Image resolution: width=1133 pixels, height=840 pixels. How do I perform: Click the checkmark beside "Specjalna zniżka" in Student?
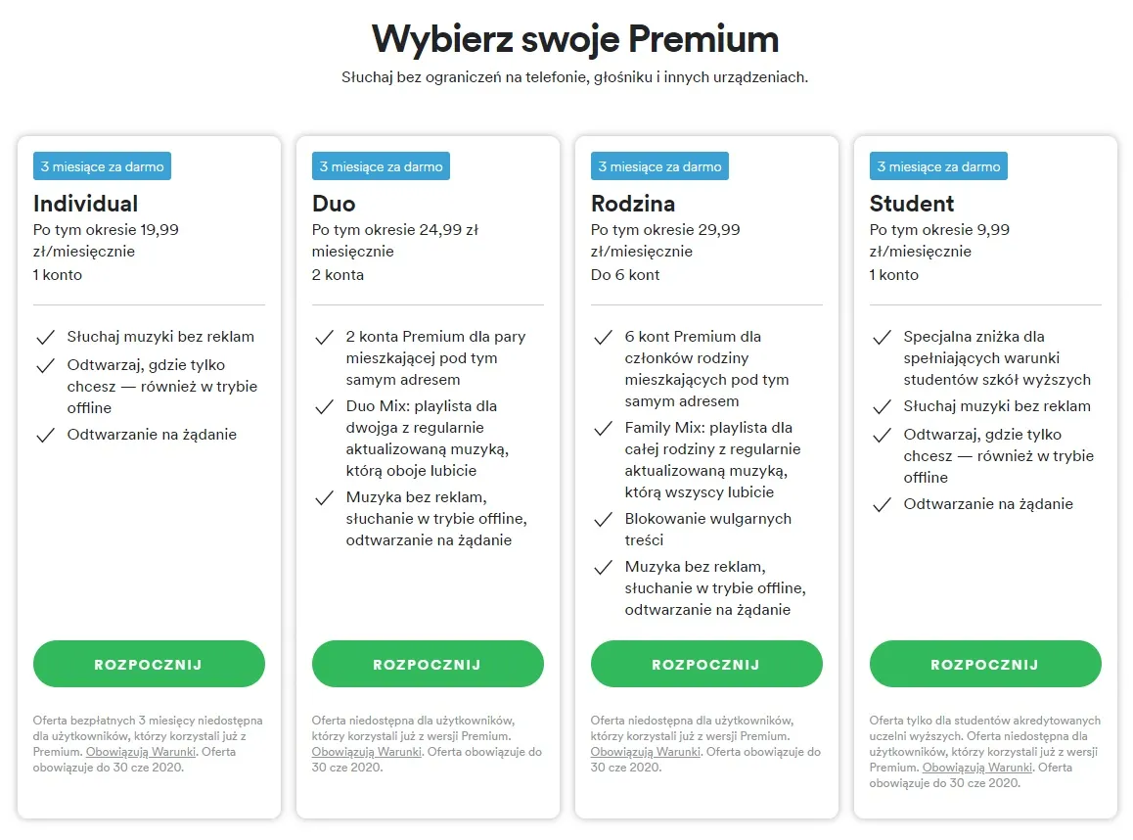(882, 337)
